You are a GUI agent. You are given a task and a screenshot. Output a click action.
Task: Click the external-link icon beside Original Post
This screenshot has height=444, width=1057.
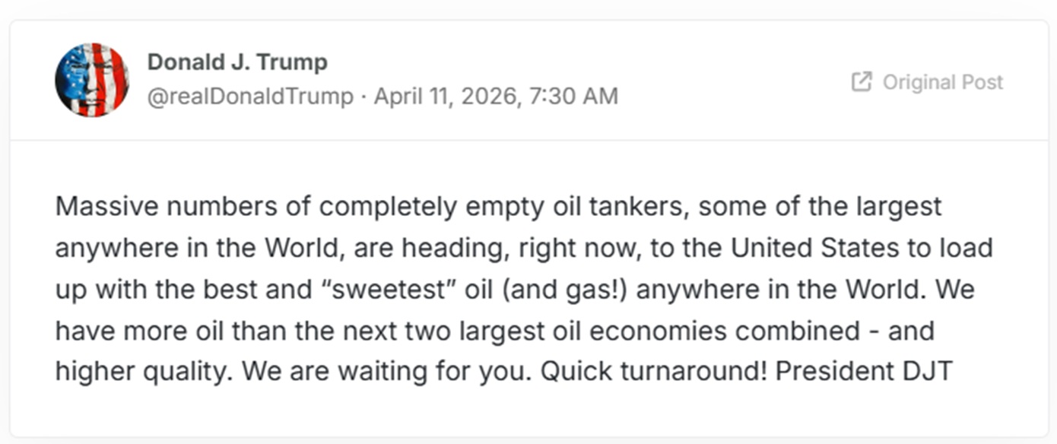tap(861, 82)
